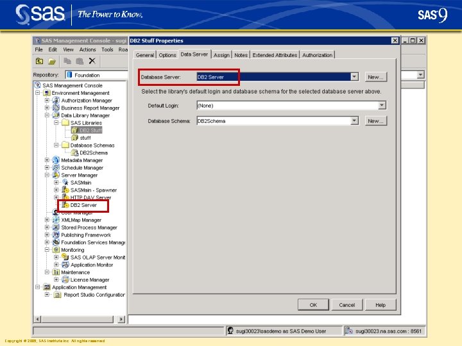This screenshot has width=462, height=346.
Task: Click the SAS OLAP Server Monitor icon
Action: [x=65, y=257]
